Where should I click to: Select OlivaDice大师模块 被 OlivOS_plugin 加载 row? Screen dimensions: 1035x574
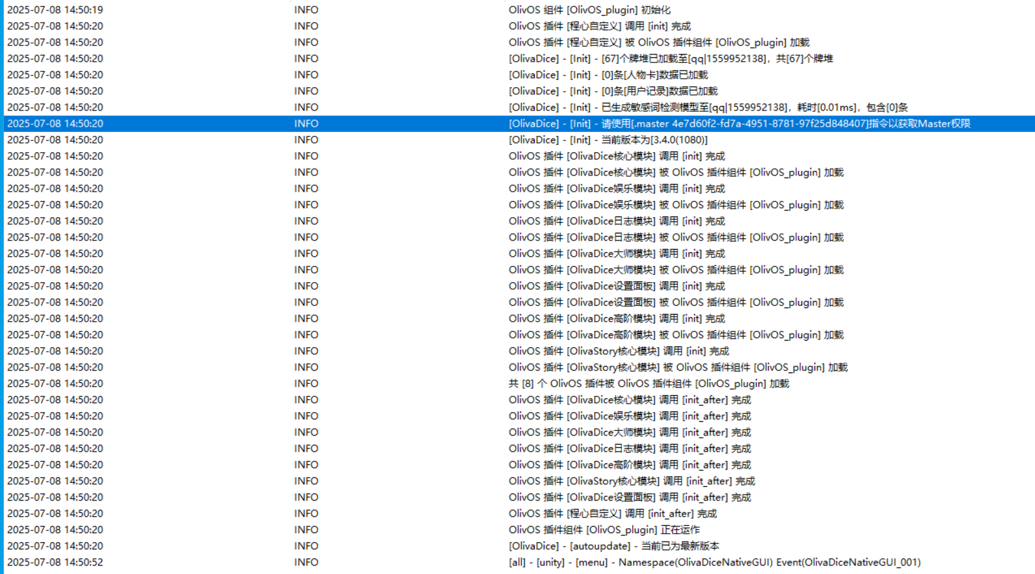click(x=676, y=270)
